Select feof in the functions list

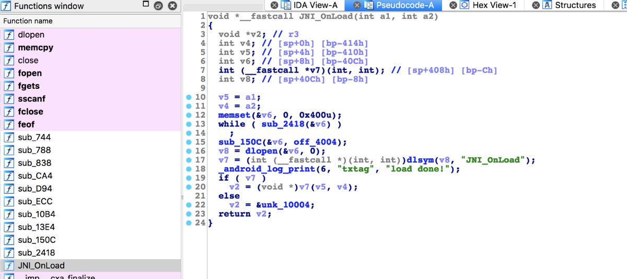pyautogui.click(x=90, y=124)
